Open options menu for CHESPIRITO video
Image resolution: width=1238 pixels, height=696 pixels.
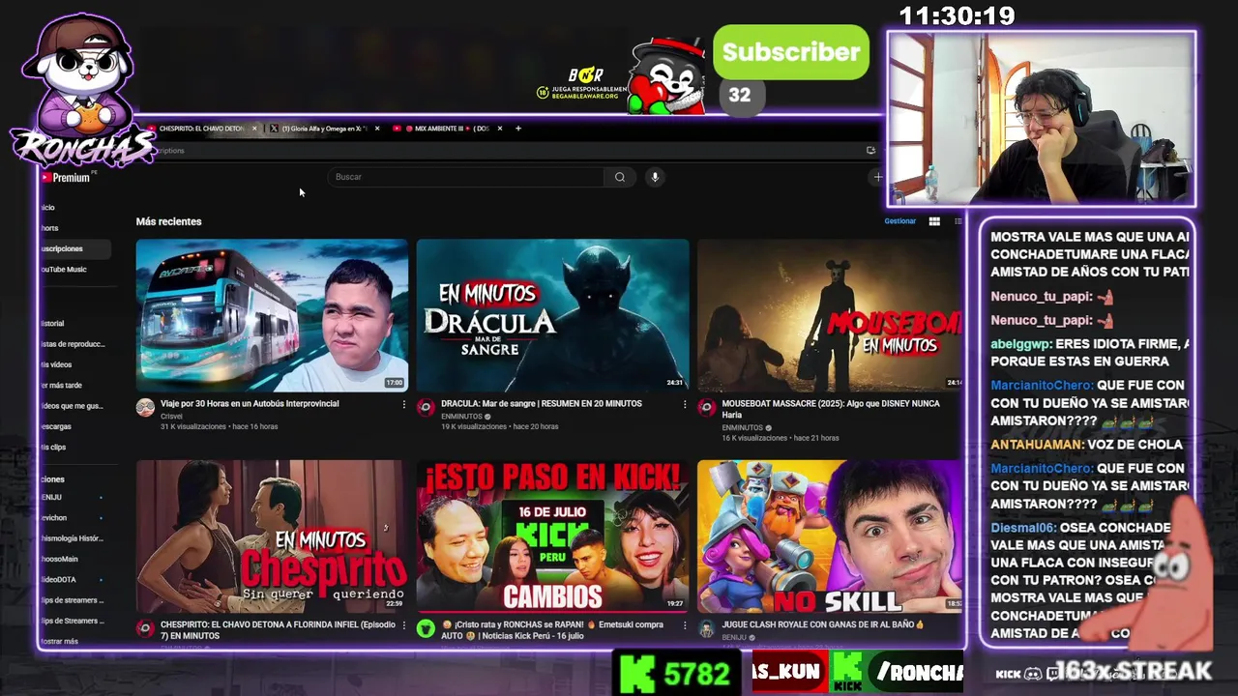tap(404, 625)
